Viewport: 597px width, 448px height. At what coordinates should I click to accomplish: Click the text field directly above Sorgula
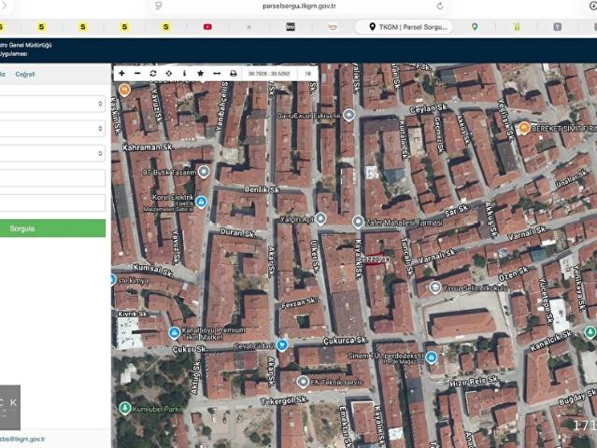pyautogui.click(x=52, y=203)
